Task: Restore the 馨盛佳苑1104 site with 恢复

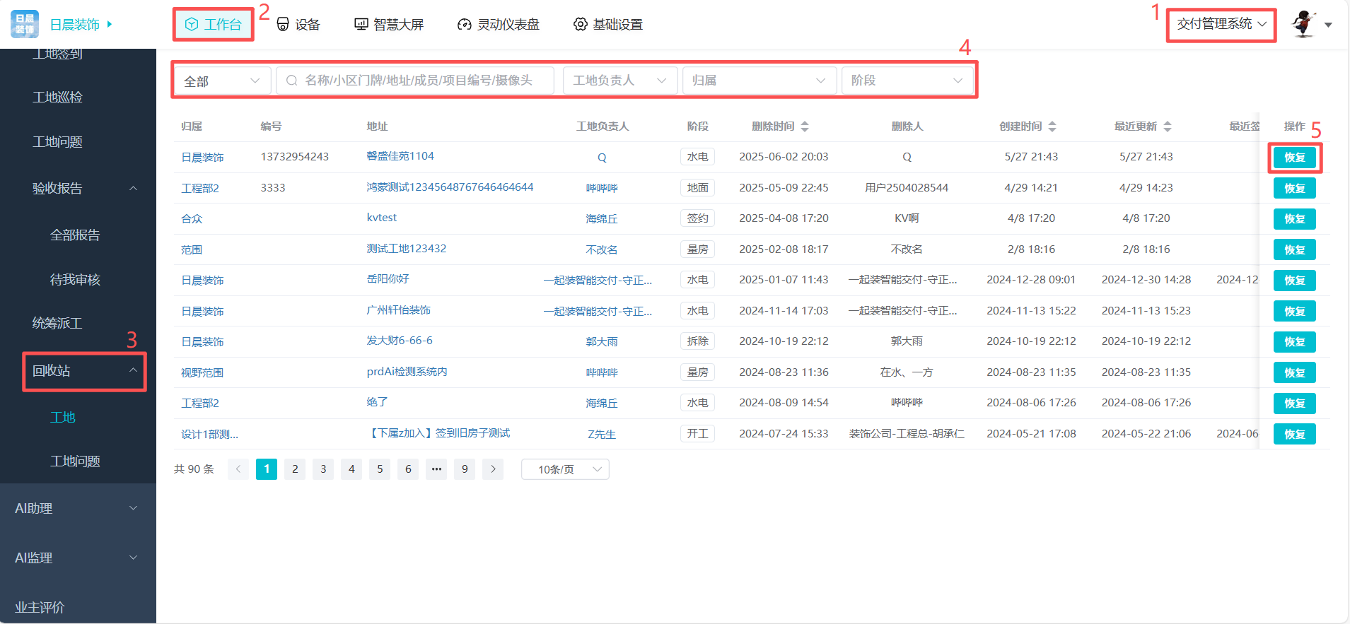Action: click(1294, 158)
